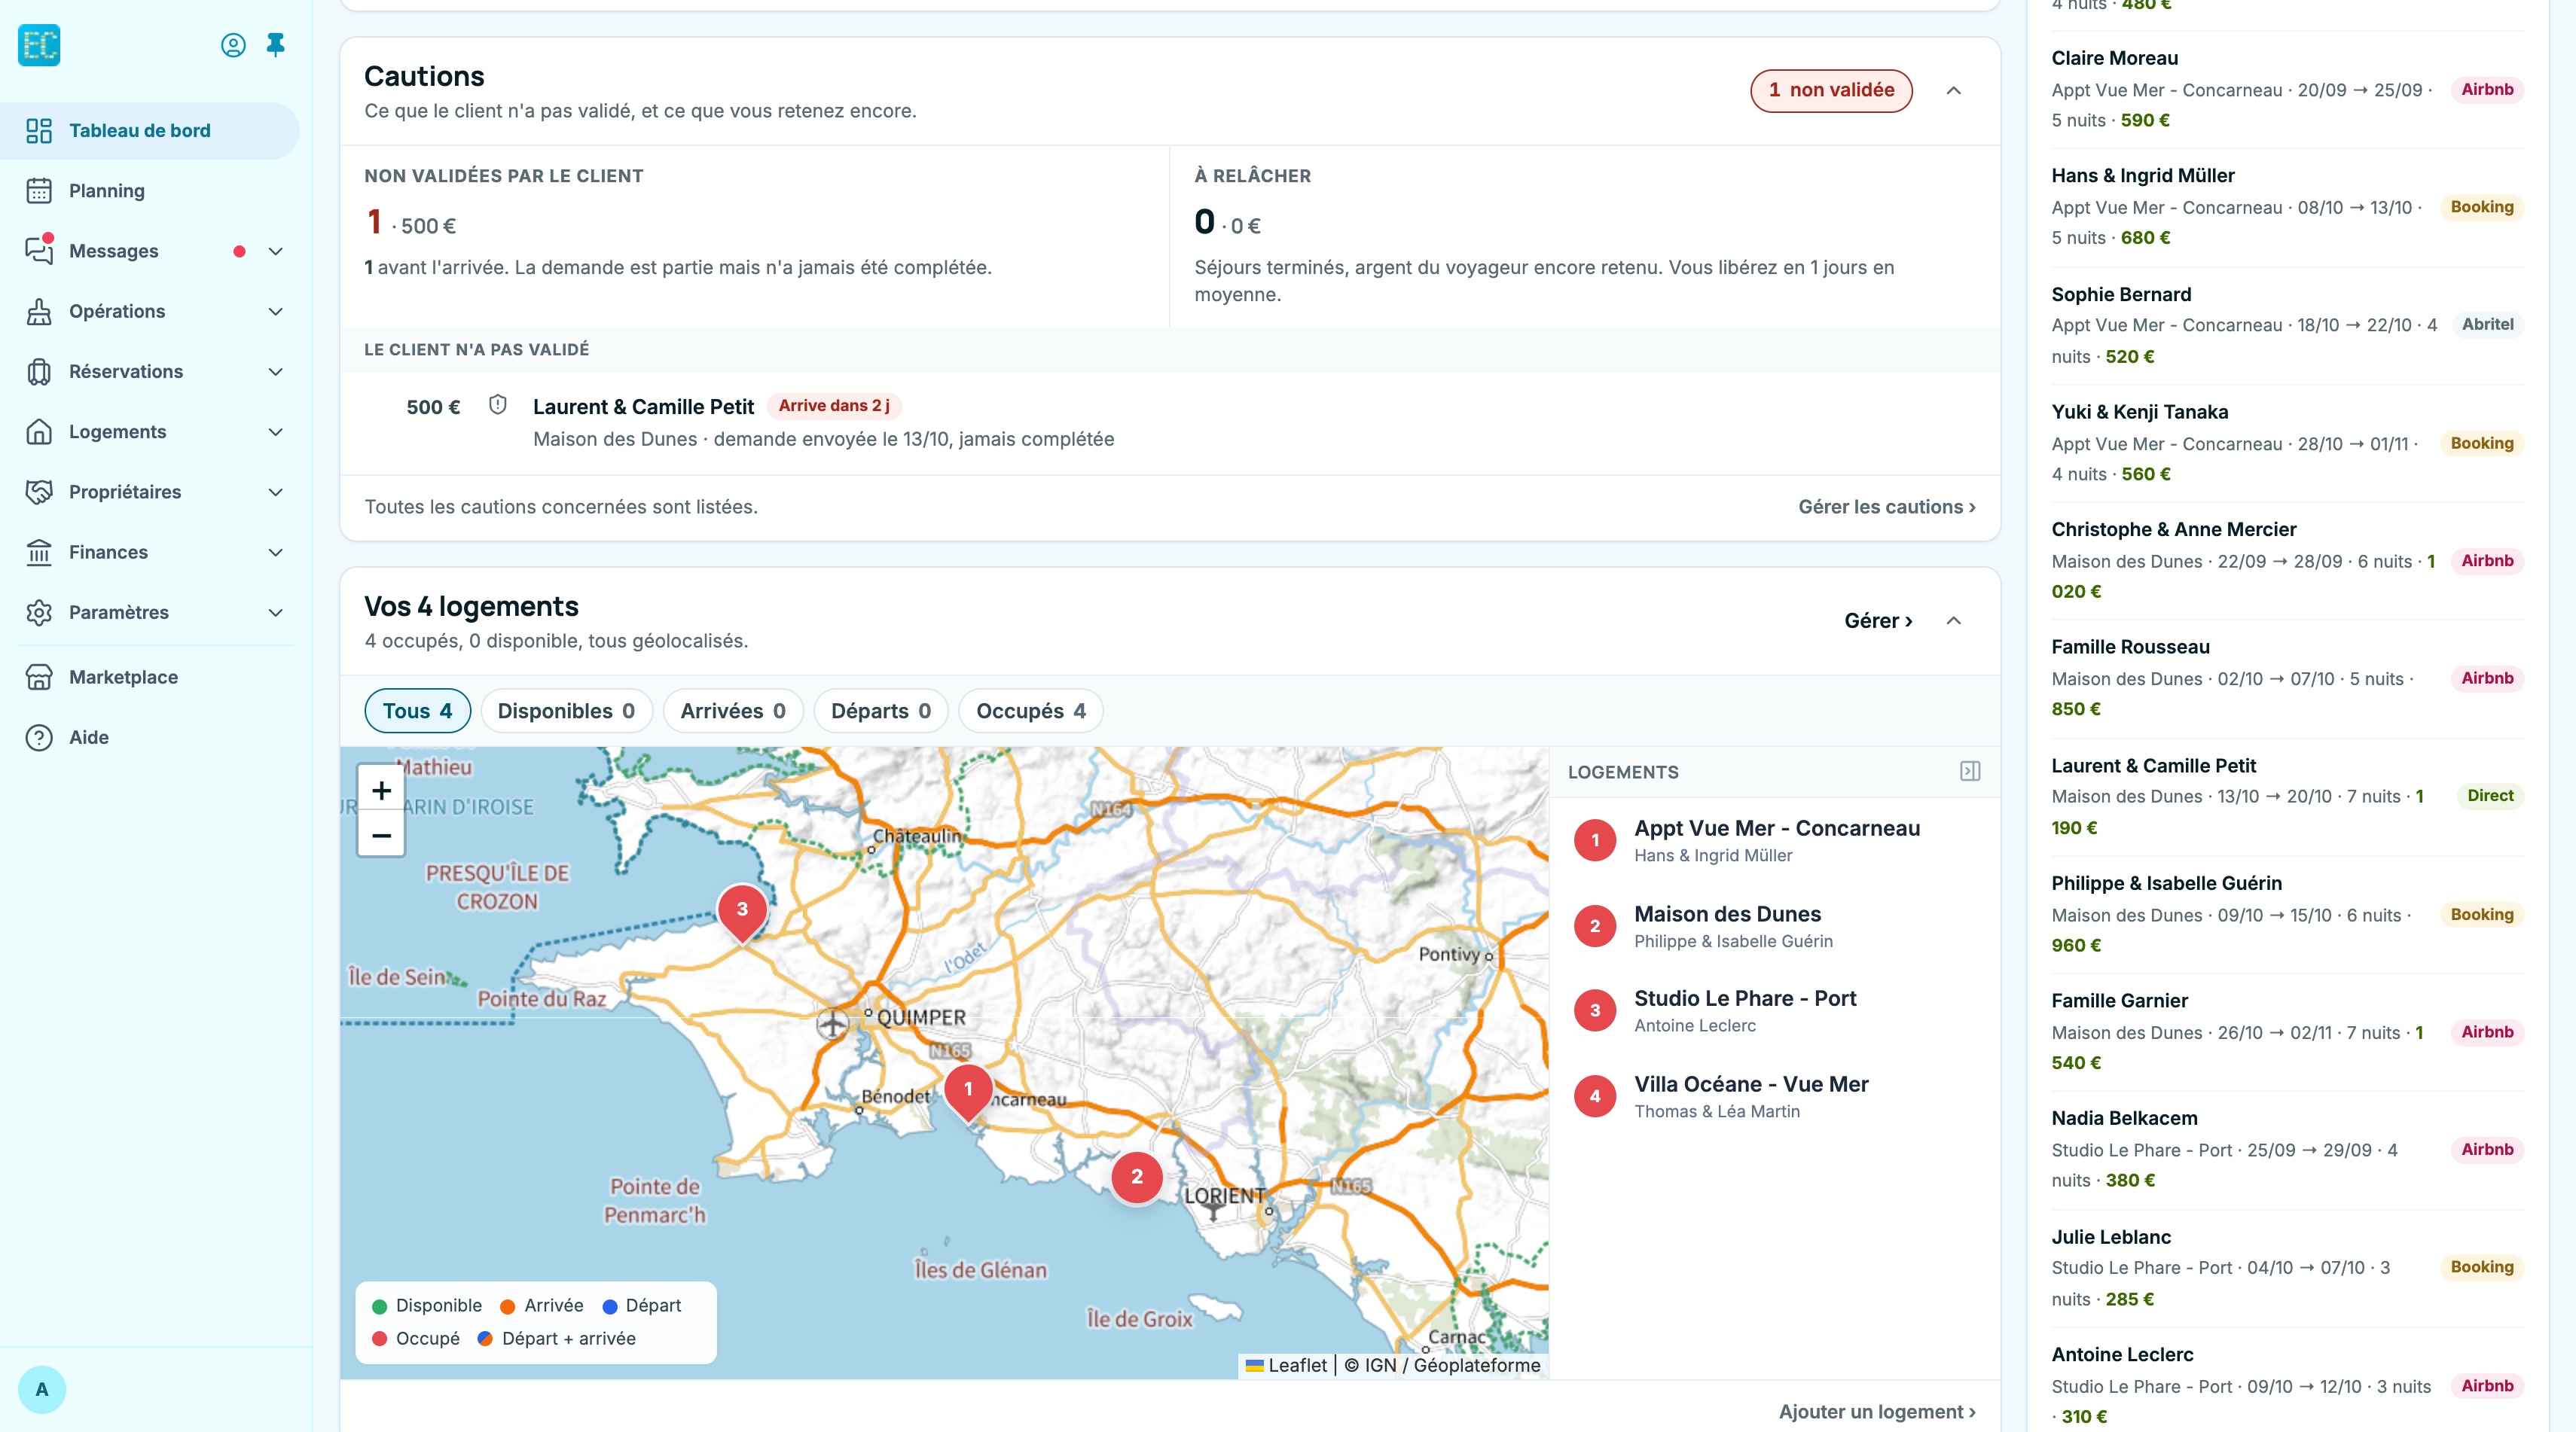2576x1432 pixels.
Task: Open Gérer les cautions link
Action: 1887,507
